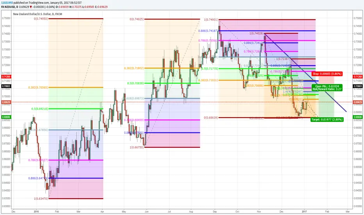Click the Jun label on time axis
The width and height of the screenshot is (364, 215).
coord(146,212)
